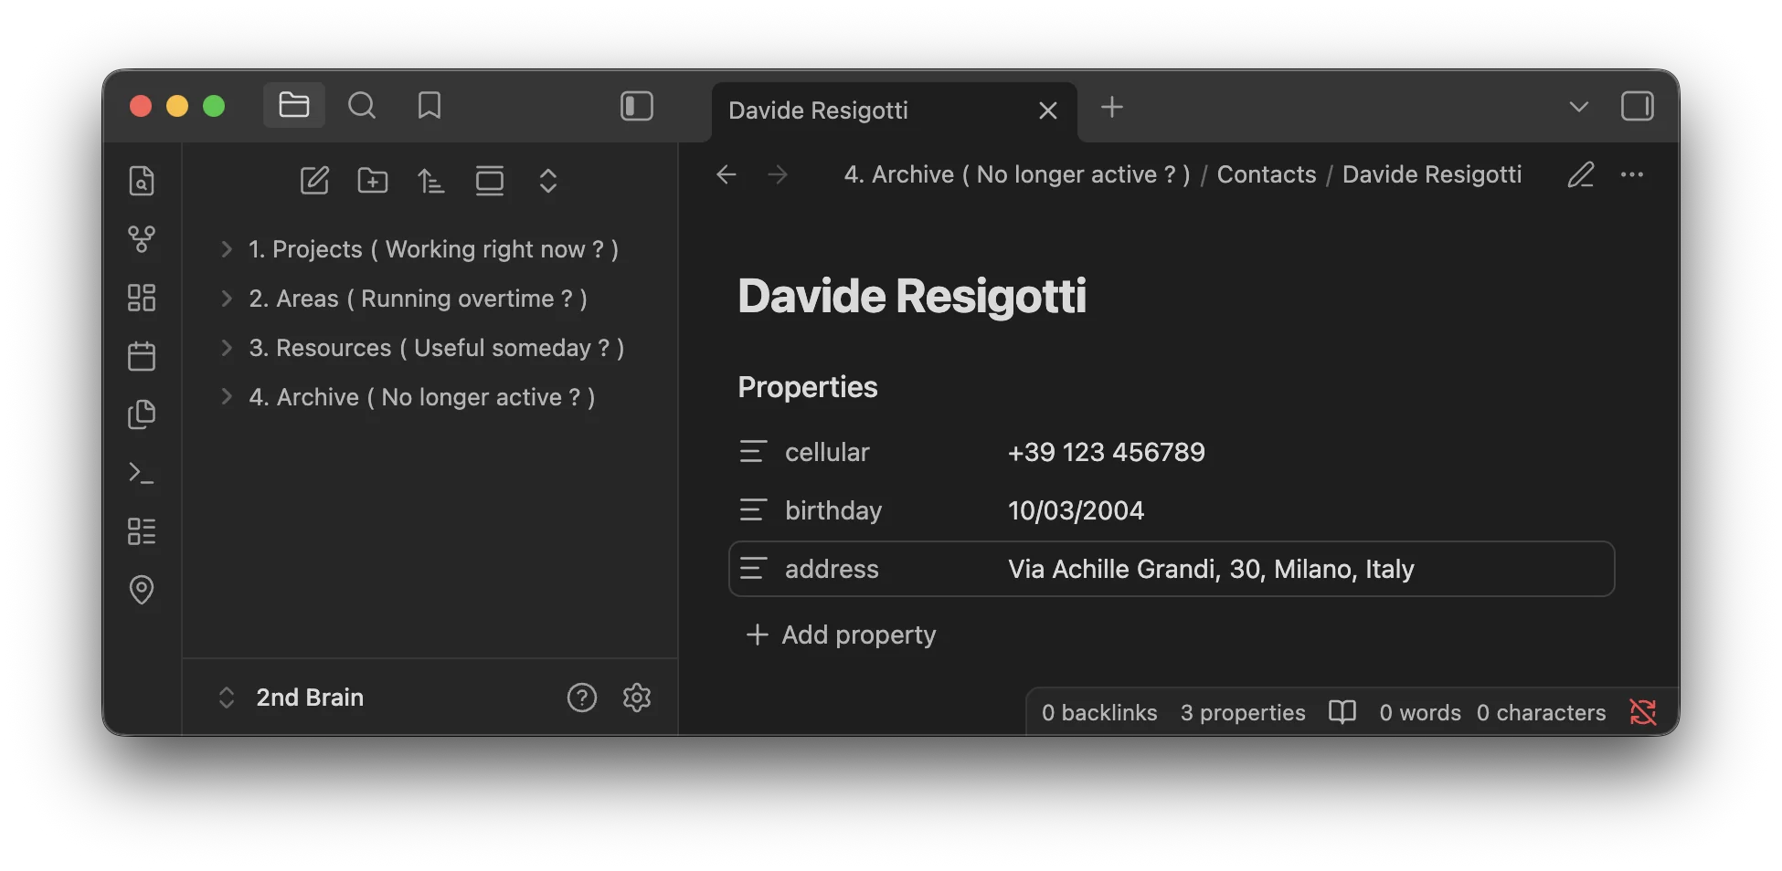Click the map pin ribbon icon
1782x871 pixels.
[142, 590]
